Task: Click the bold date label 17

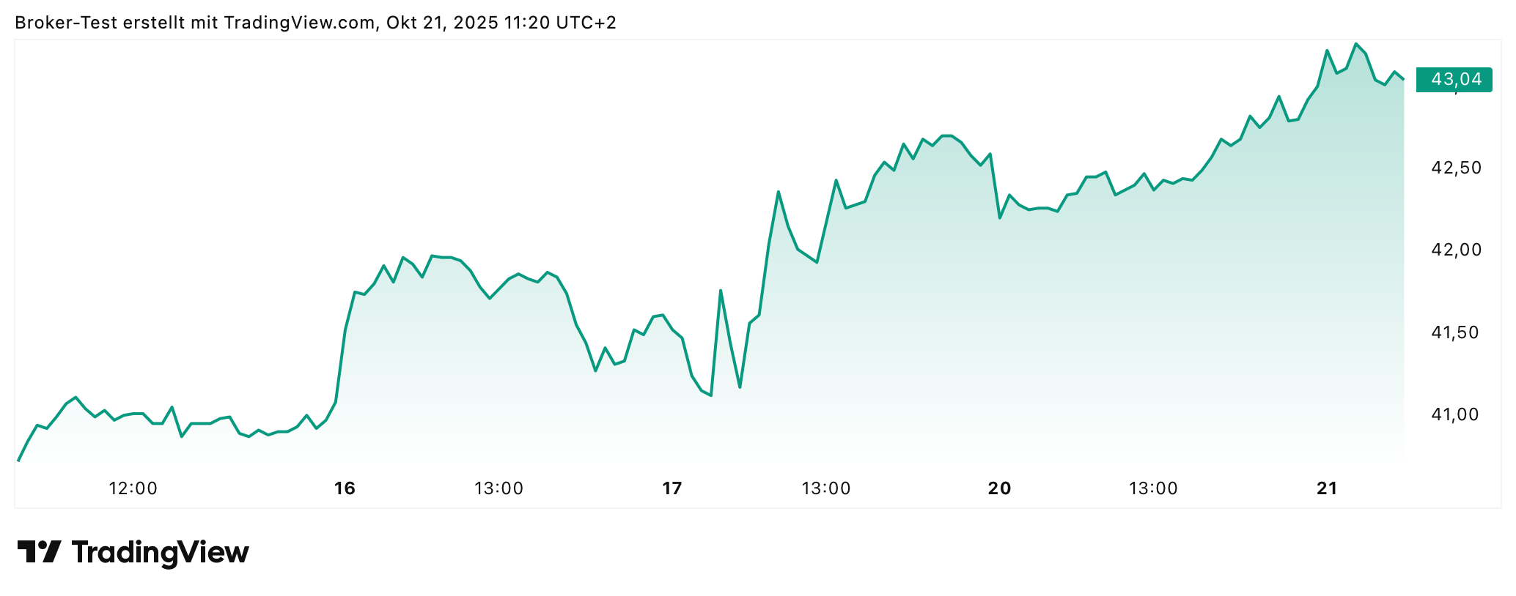Action: click(672, 488)
